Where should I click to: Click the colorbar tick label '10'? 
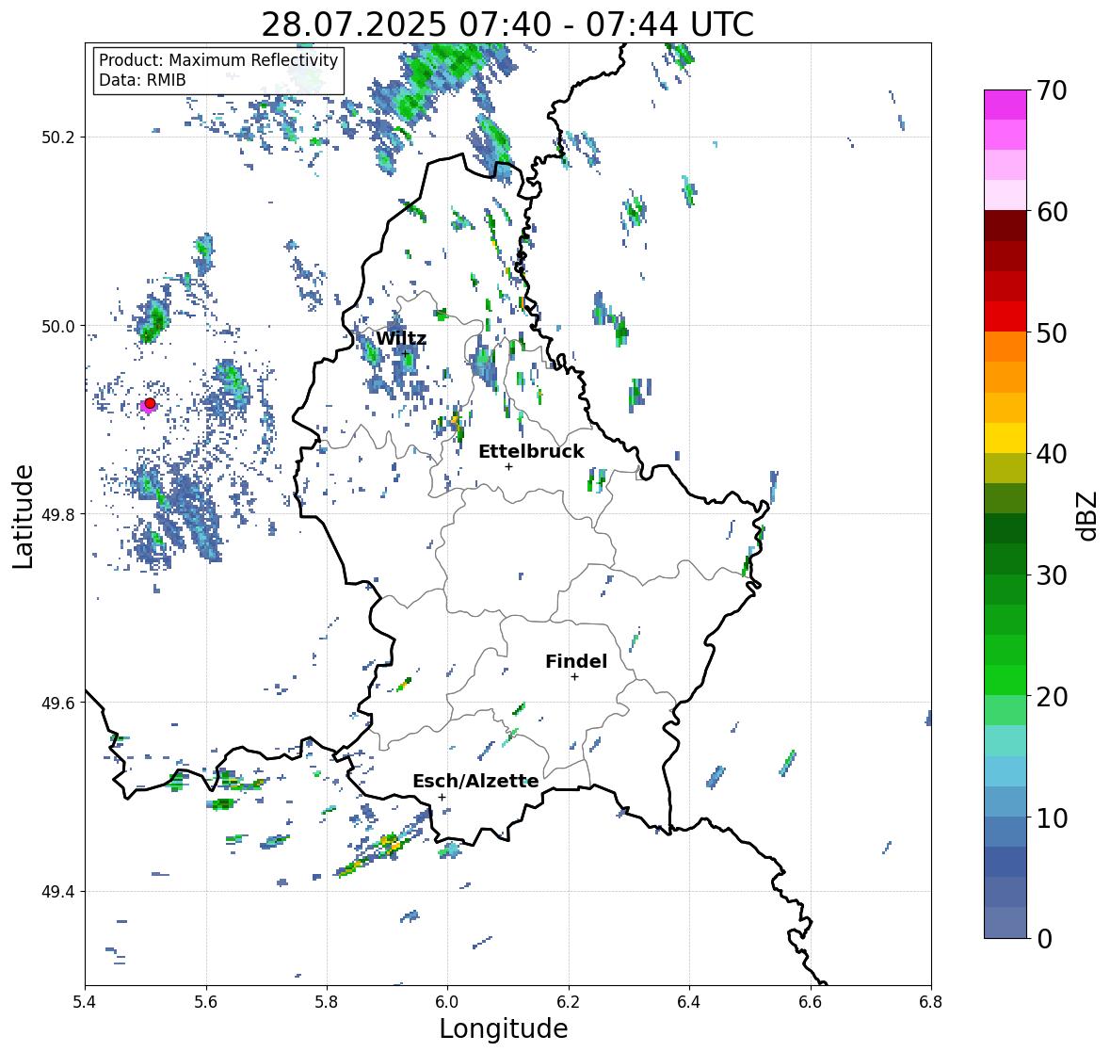(1052, 817)
